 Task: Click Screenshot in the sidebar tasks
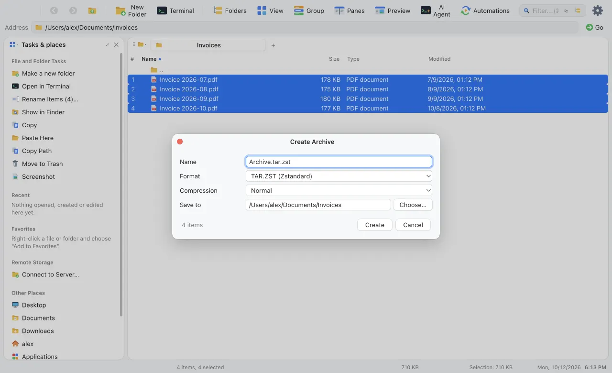pyautogui.click(x=33, y=176)
